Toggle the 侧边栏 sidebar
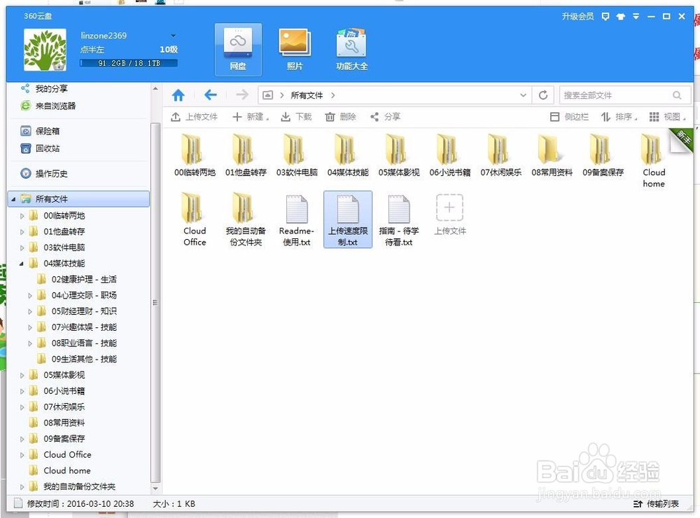The height and width of the screenshot is (518, 700). [568, 116]
